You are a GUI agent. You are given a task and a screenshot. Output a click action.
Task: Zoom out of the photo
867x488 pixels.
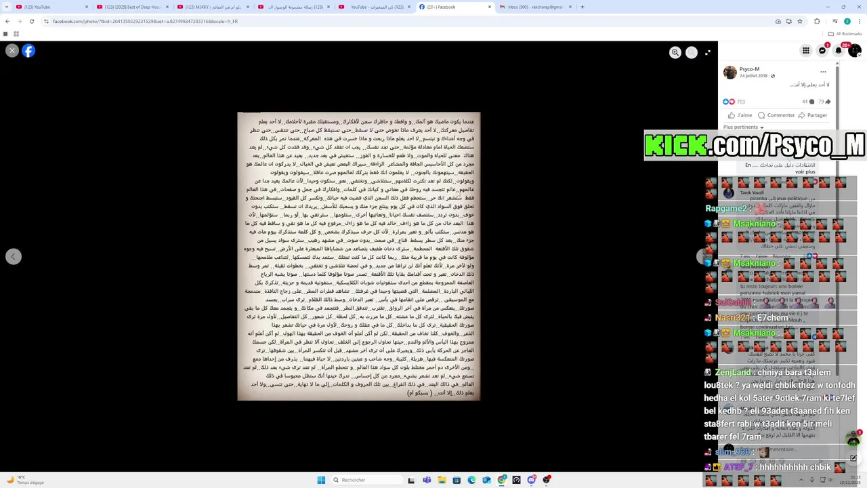click(692, 52)
